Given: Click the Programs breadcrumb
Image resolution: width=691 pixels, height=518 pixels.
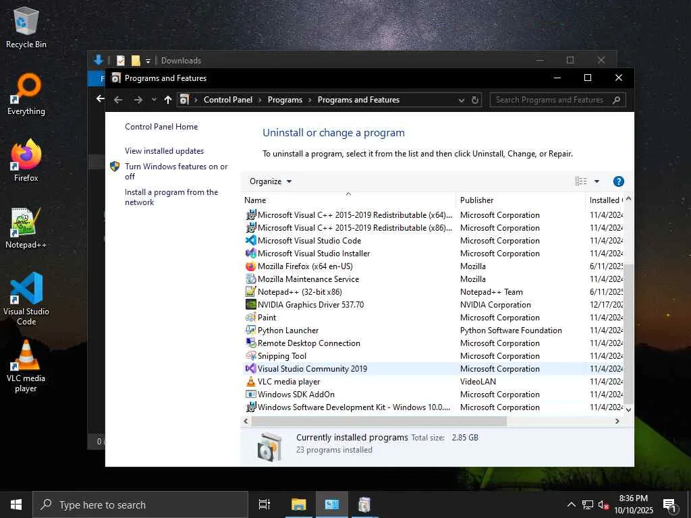Looking at the screenshot, I should [285, 100].
